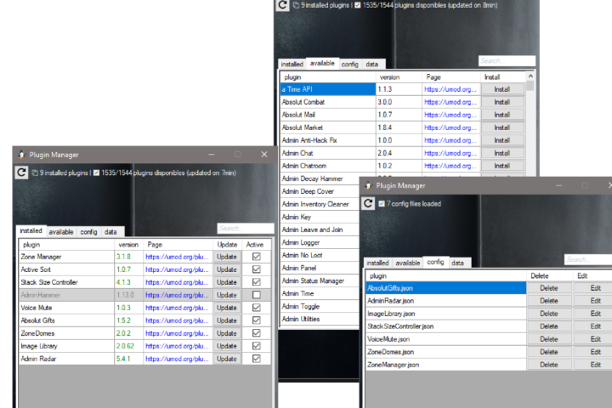Select installed tab in config files window
Image resolution: width=612 pixels, height=408 pixels.
pyautogui.click(x=377, y=263)
